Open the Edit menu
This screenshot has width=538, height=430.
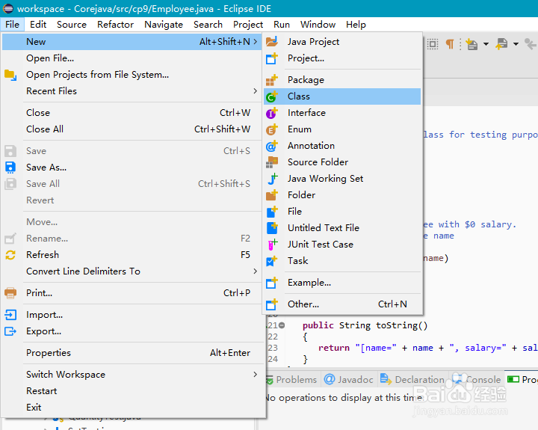click(x=38, y=25)
